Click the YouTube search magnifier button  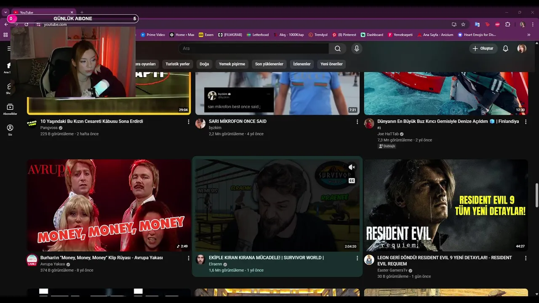(x=338, y=48)
